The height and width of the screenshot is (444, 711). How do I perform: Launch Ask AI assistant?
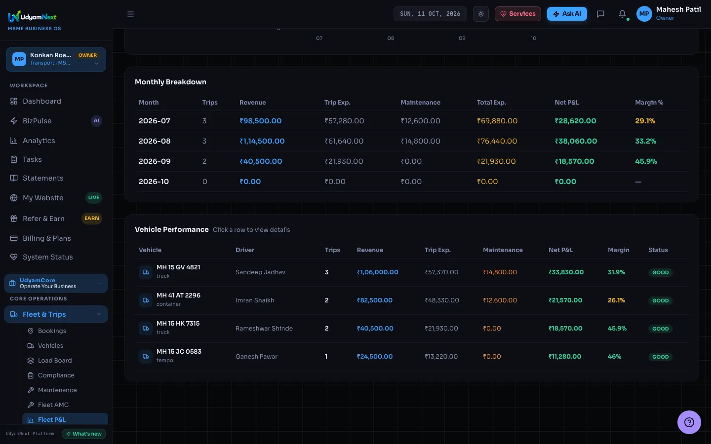coord(567,14)
